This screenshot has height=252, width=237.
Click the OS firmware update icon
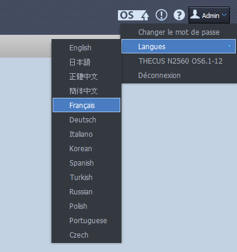(x=133, y=16)
